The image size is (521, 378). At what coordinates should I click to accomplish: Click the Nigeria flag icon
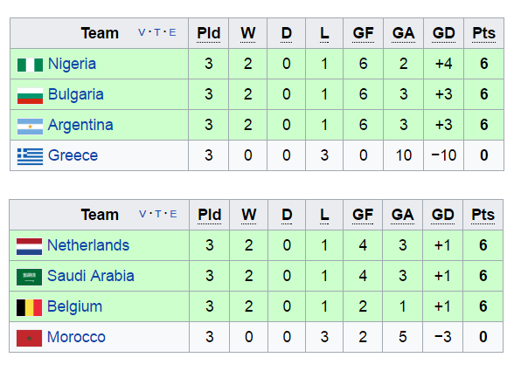point(30,65)
